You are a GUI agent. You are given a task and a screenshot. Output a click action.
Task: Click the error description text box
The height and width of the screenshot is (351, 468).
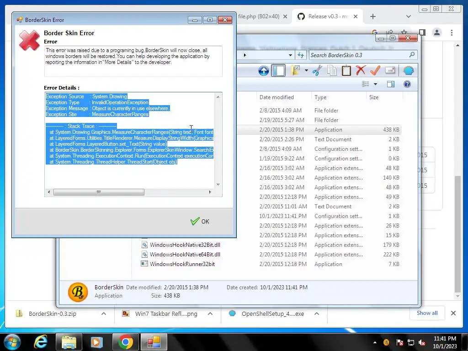(x=133, y=61)
